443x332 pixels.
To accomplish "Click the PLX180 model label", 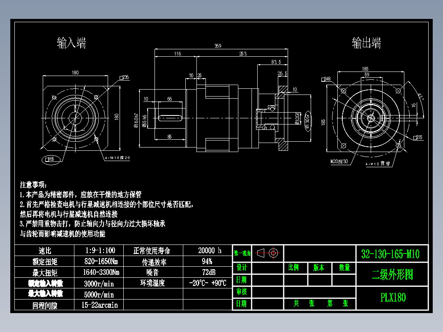I will tap(392, 297).
